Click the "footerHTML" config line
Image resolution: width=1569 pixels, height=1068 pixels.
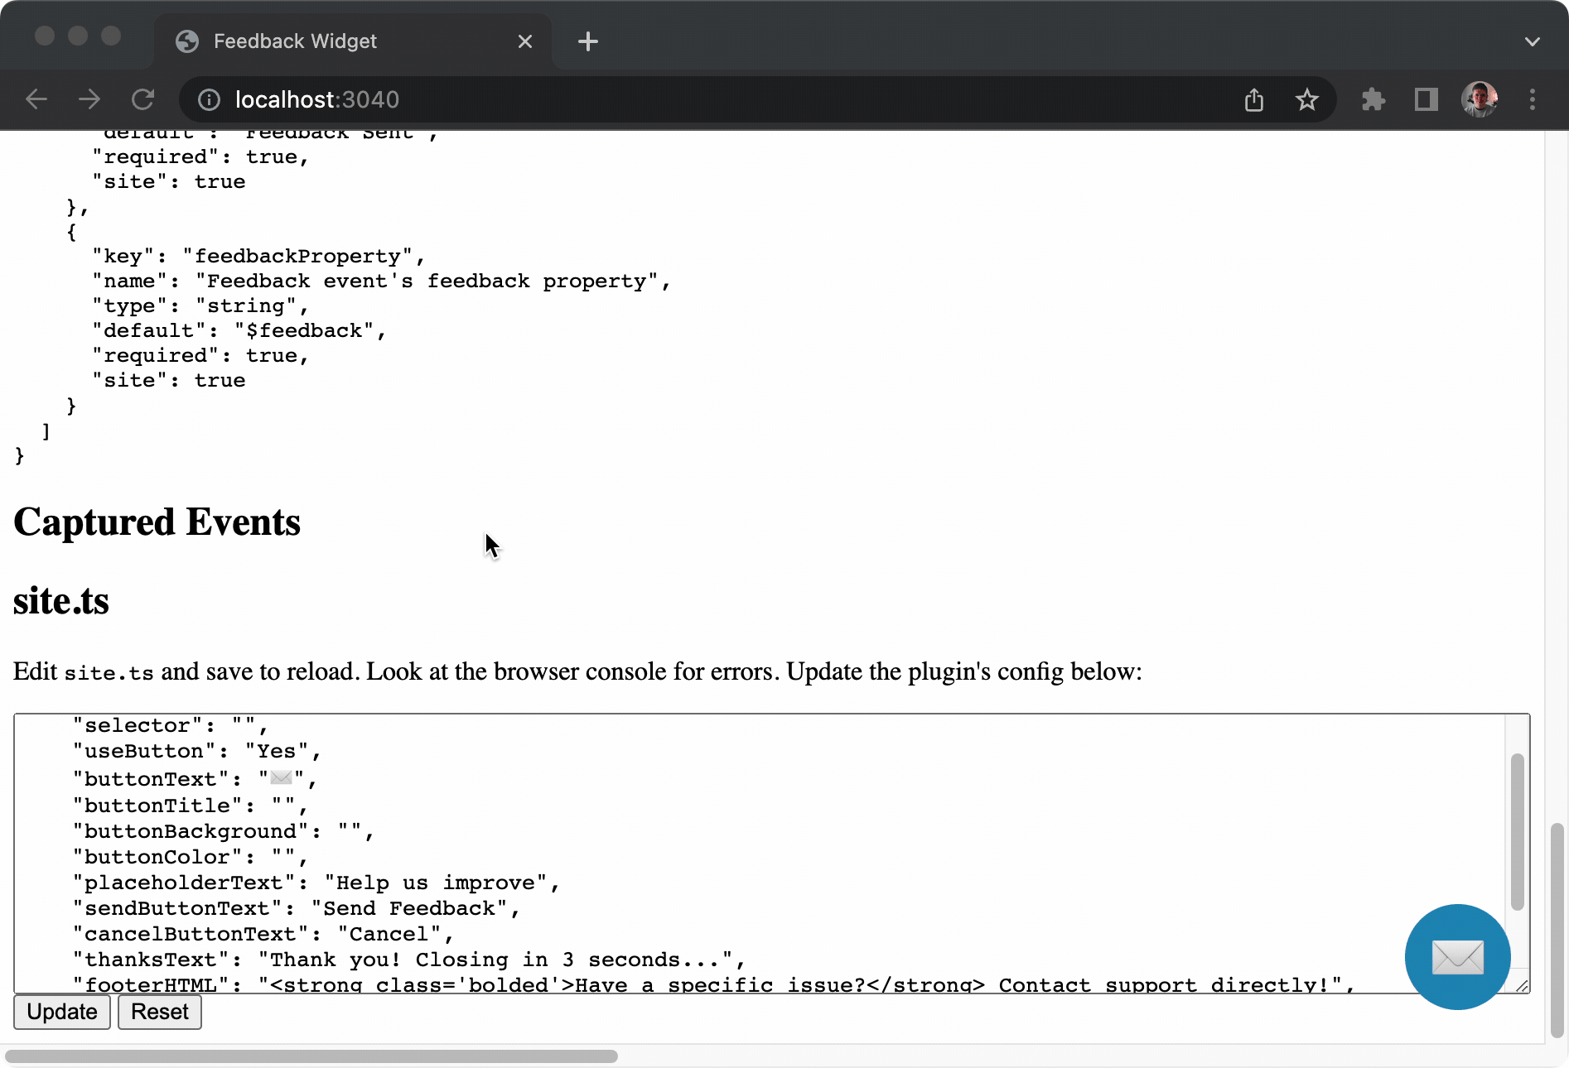click(x=713, y=984)
